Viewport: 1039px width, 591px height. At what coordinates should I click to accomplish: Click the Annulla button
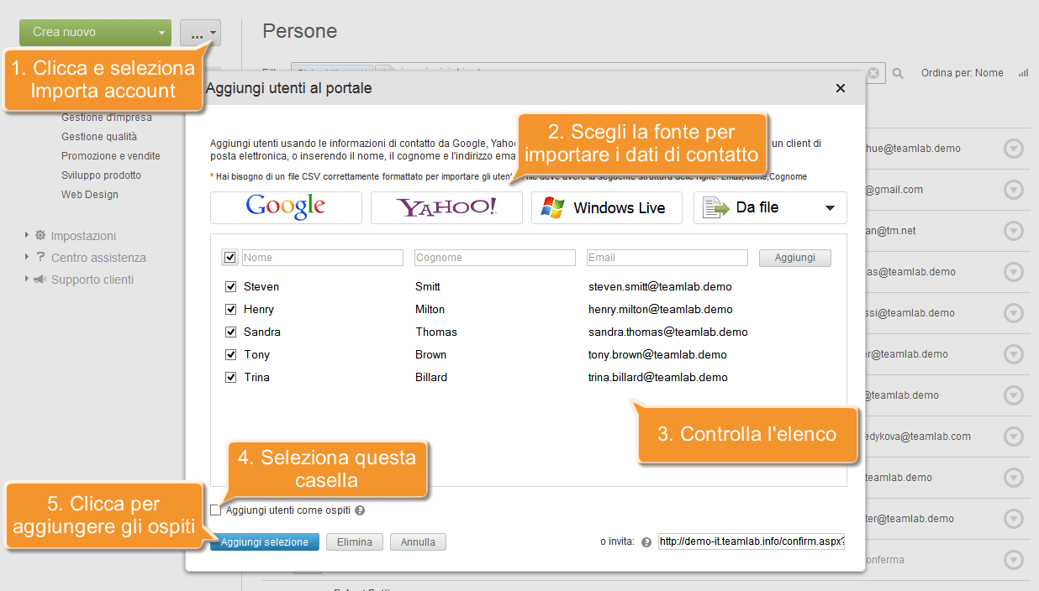point(418,542)
